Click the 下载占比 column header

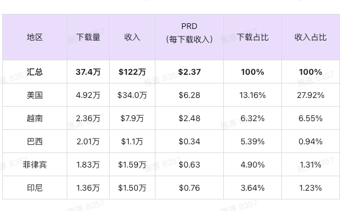point(252,37)
